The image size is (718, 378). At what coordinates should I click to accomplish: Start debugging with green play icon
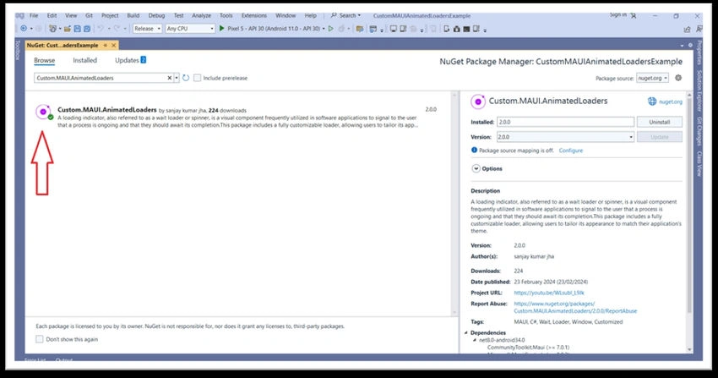pyautogui.click(x=221, y=29)
